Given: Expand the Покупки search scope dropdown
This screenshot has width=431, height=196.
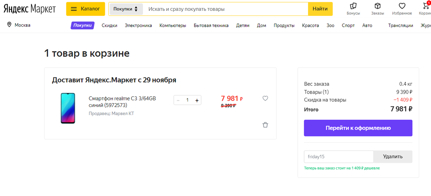Looking at the screenshot, I should [x=126, y=9].
